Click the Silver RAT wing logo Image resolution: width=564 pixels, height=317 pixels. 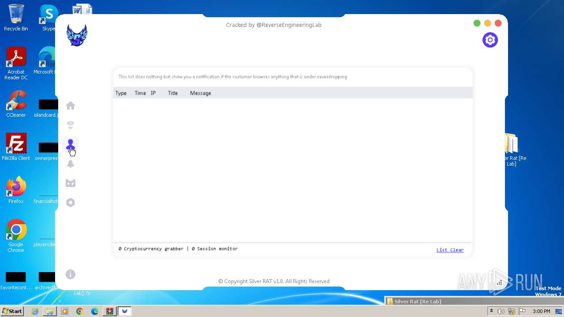77,35
